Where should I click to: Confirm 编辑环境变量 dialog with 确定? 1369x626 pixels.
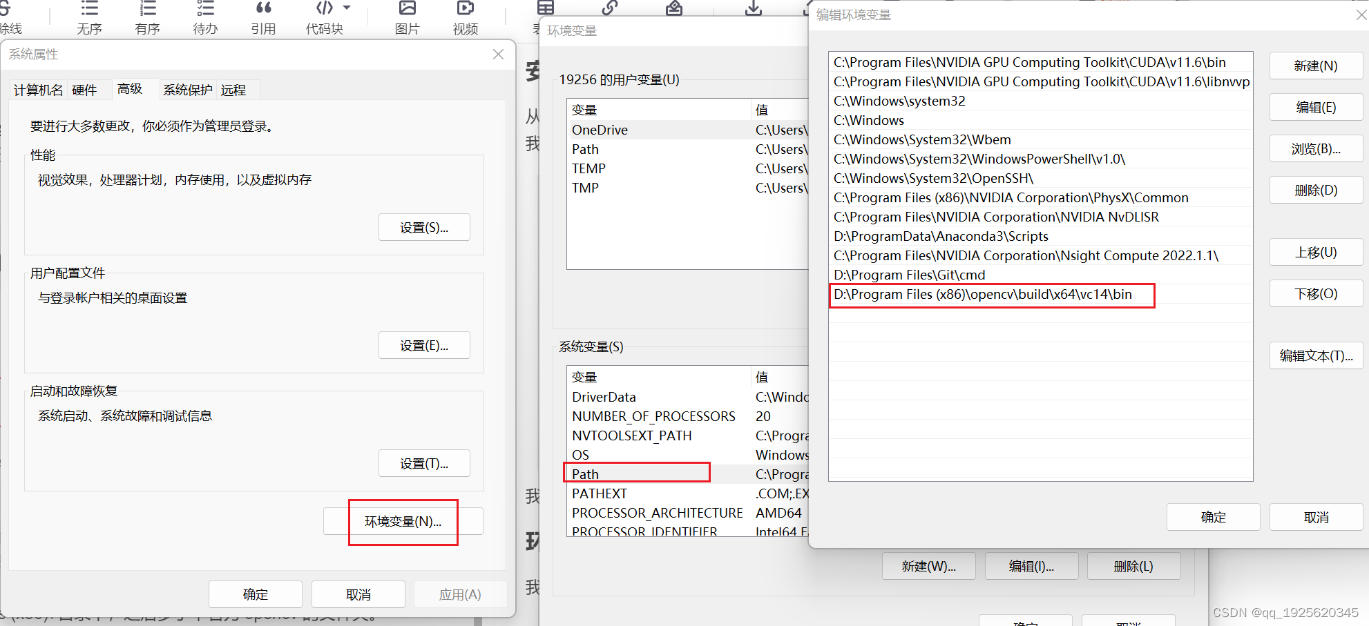coord(1214,517)
